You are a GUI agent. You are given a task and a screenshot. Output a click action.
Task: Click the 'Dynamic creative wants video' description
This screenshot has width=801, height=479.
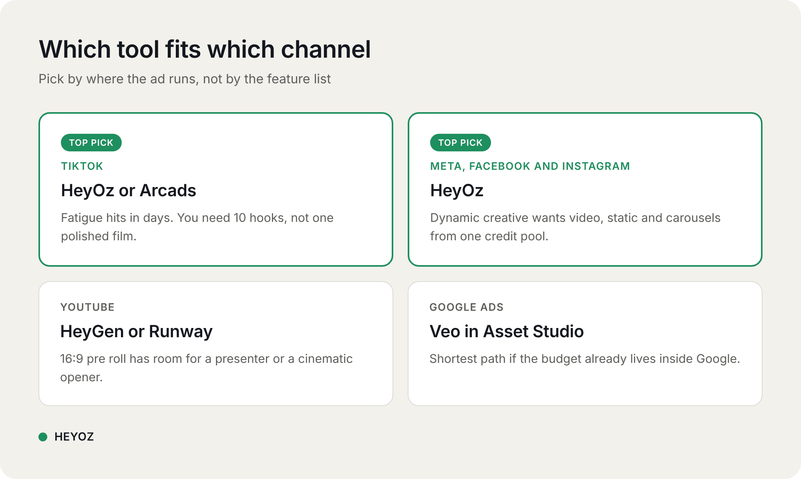(575, 227)
